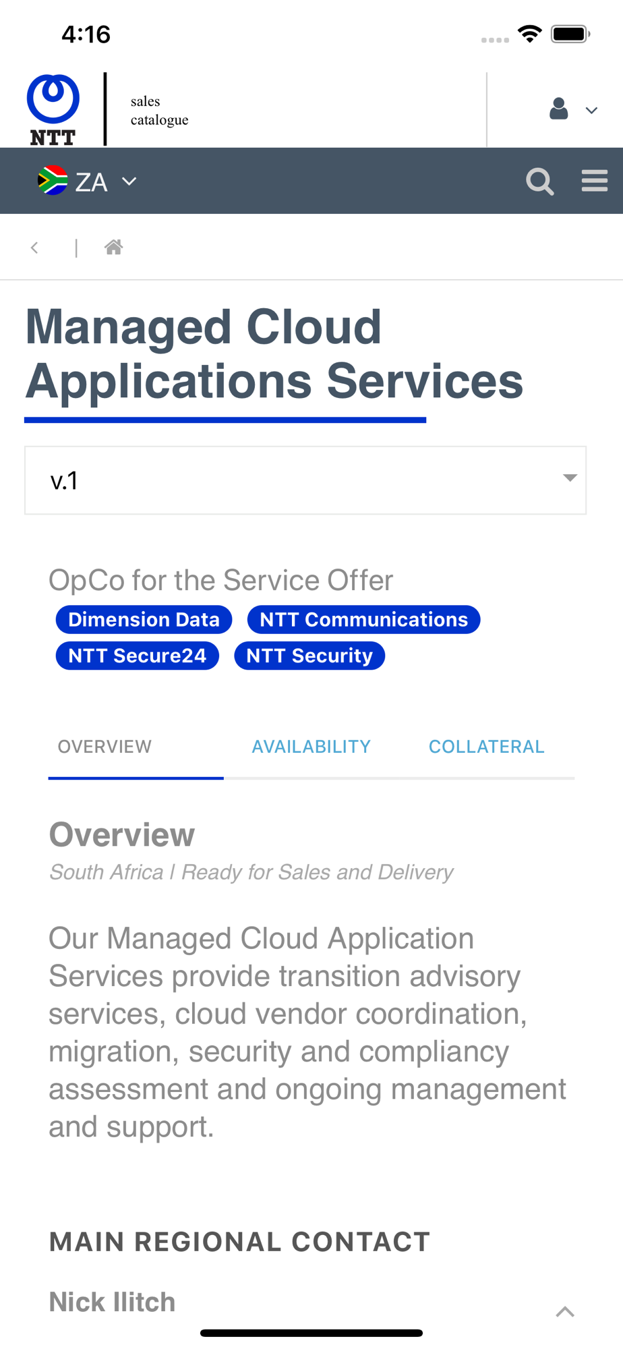The height and width of the screenshot is (1349, 623).
Task: Expand the account menu chevron
Action: [x=591, y=111]
